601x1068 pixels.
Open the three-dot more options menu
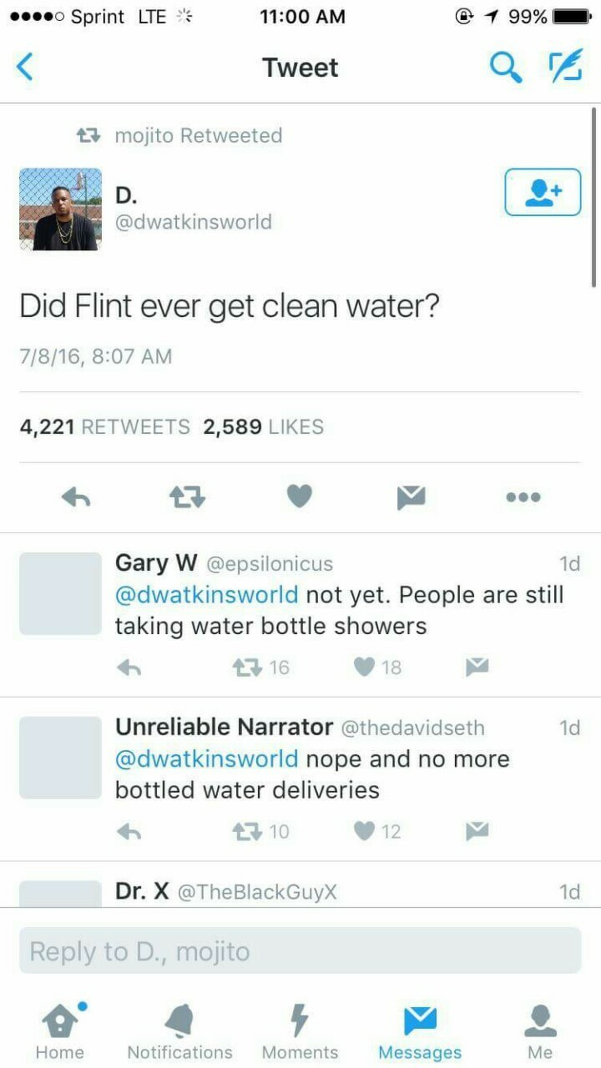pyautogui.click(x=523, y=497)
